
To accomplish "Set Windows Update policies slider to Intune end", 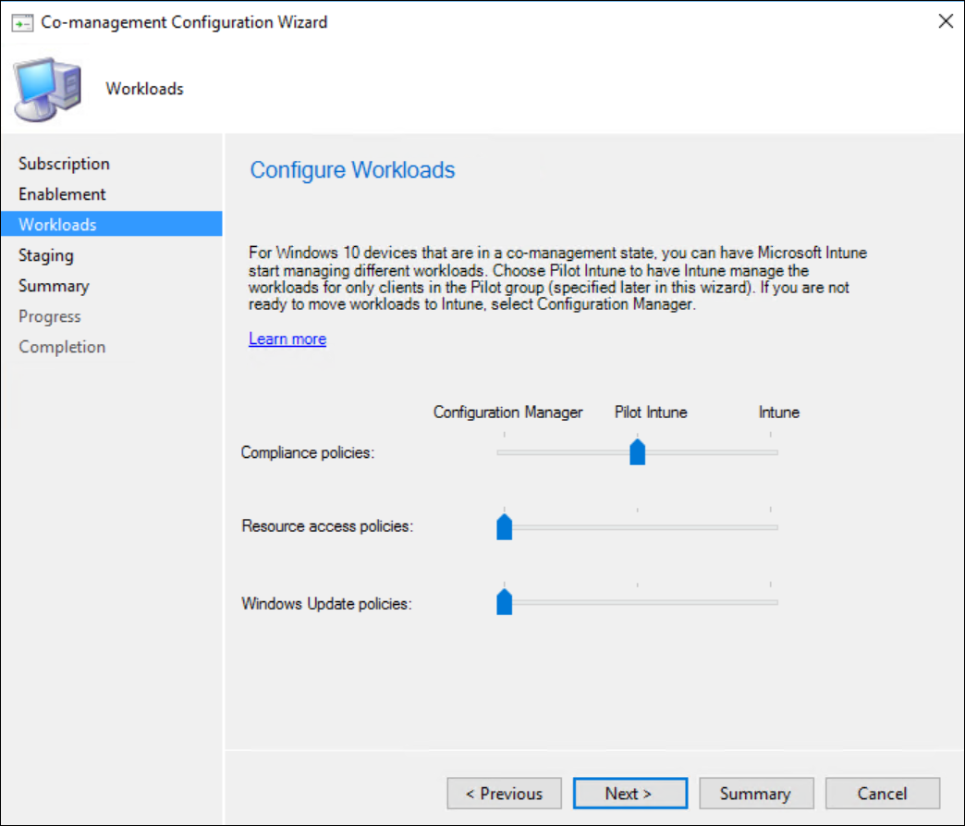I will pyautogui.click(x=771, y=602).
